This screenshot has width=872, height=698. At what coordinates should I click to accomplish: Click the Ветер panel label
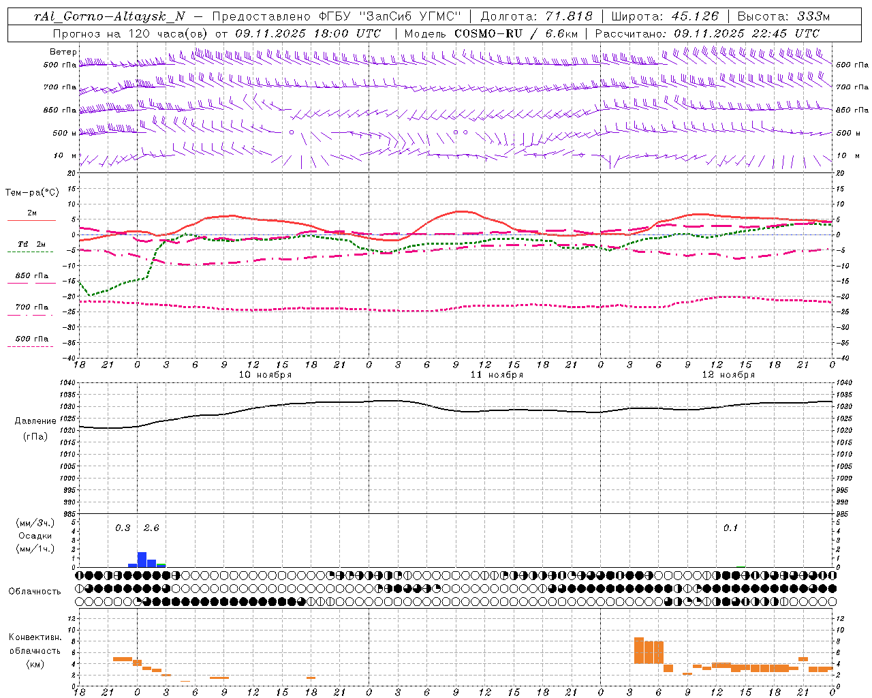(x=63, y=52)
